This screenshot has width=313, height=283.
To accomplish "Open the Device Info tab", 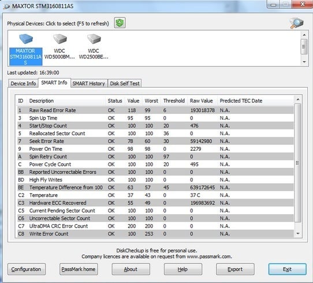I will [x=23, y=83].
